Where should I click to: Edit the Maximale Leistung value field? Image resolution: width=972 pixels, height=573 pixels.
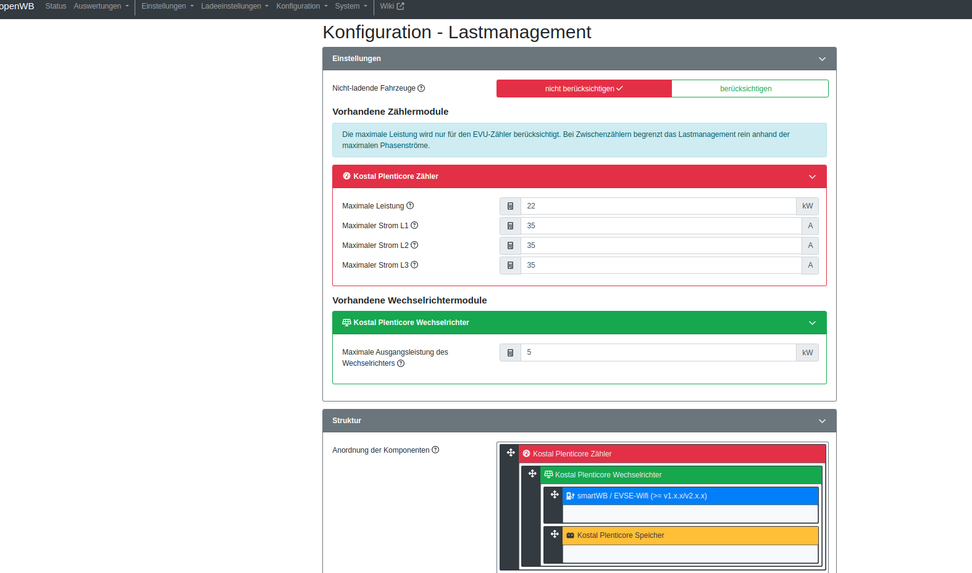point(658,206)
